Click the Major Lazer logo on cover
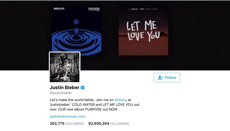 click(x=59, y=9)
